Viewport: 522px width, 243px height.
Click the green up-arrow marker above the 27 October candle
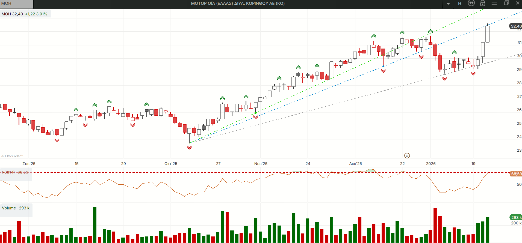pyautogui.click(x=222, y=98)
